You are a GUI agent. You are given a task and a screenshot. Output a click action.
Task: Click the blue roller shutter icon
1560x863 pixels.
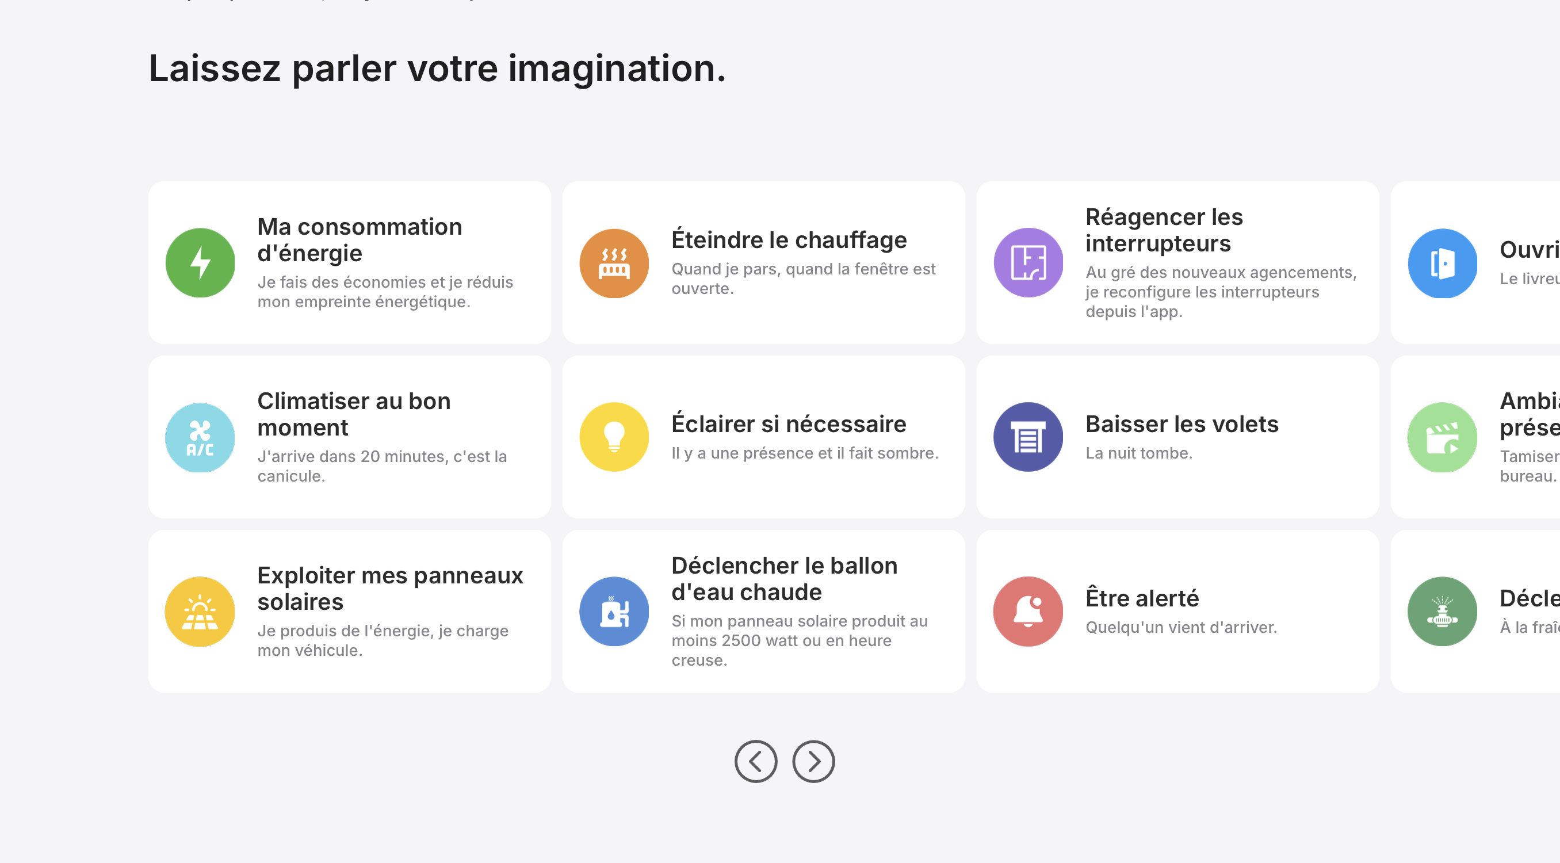pyautogui.click(x=1028, y=437)
